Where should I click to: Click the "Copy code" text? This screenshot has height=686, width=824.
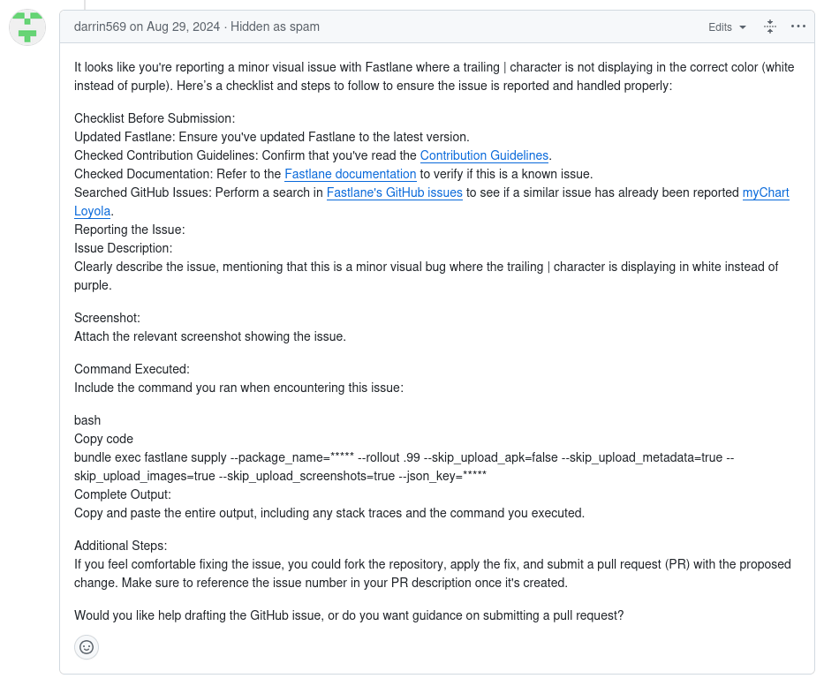[x=103, y=439]
